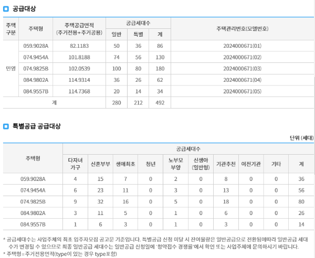Click management number 2024000671(04)

[242, 80]
